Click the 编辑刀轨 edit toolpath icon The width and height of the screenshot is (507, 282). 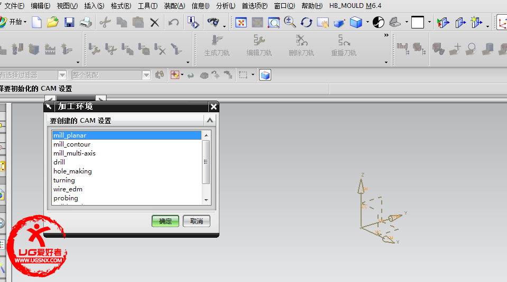tap(259, 45)
